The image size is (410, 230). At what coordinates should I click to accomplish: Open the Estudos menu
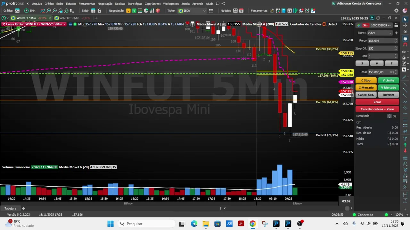pos(71,4)
